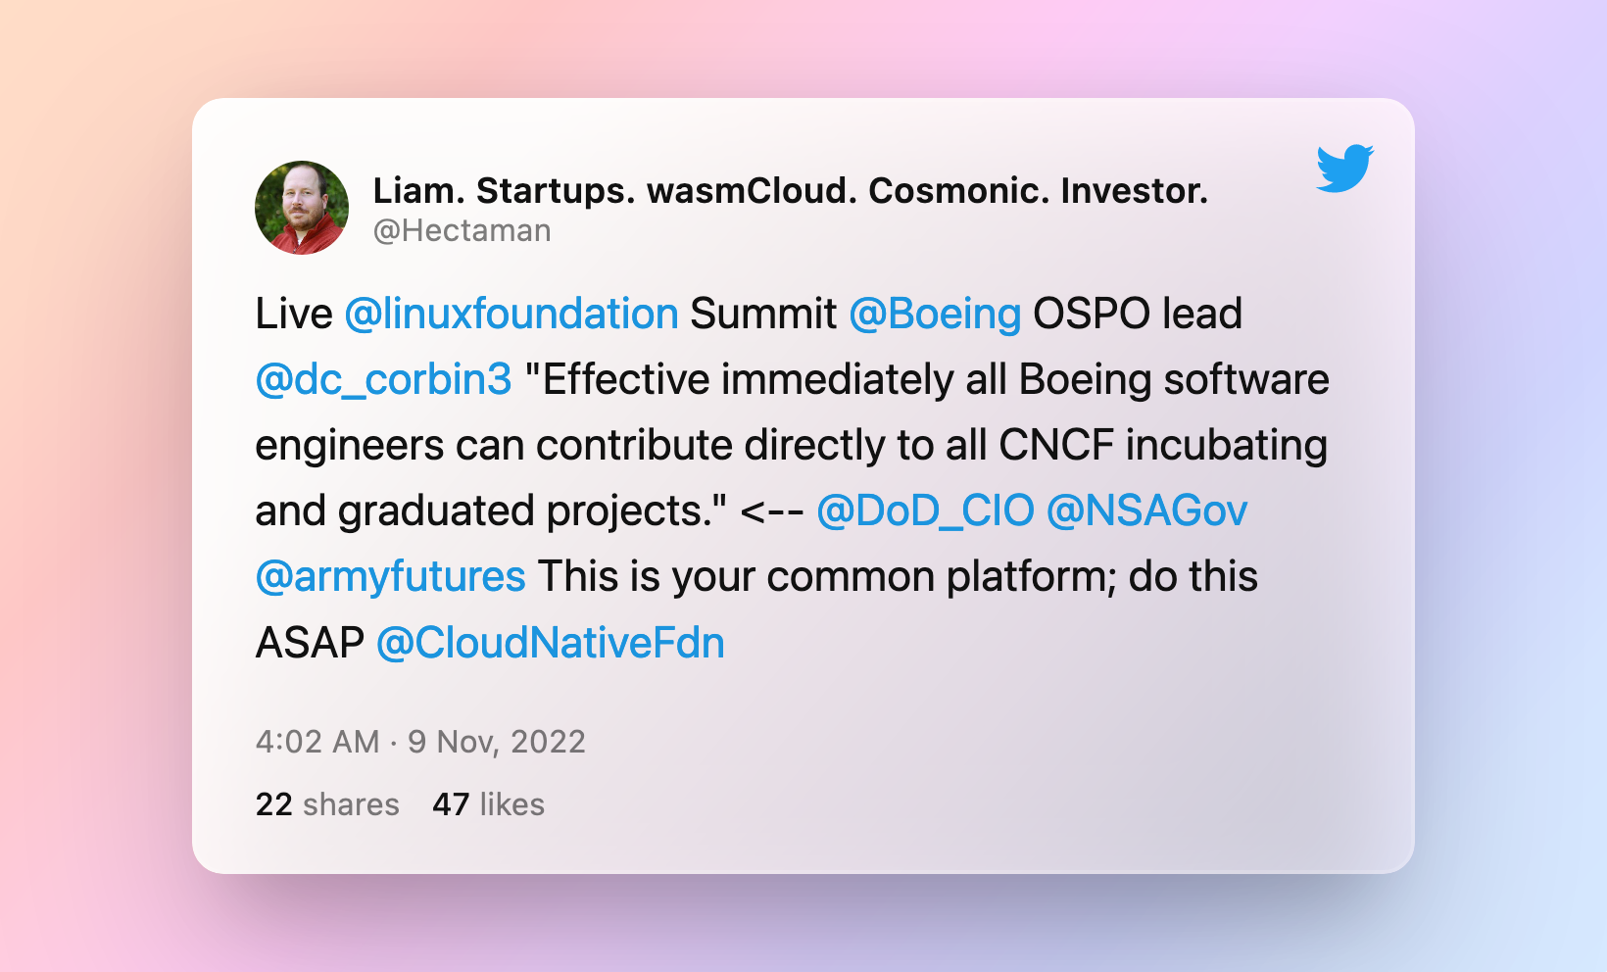Screen dimensions: 1607x972
Task: View the 47 likes count
Action: [488, 804]
